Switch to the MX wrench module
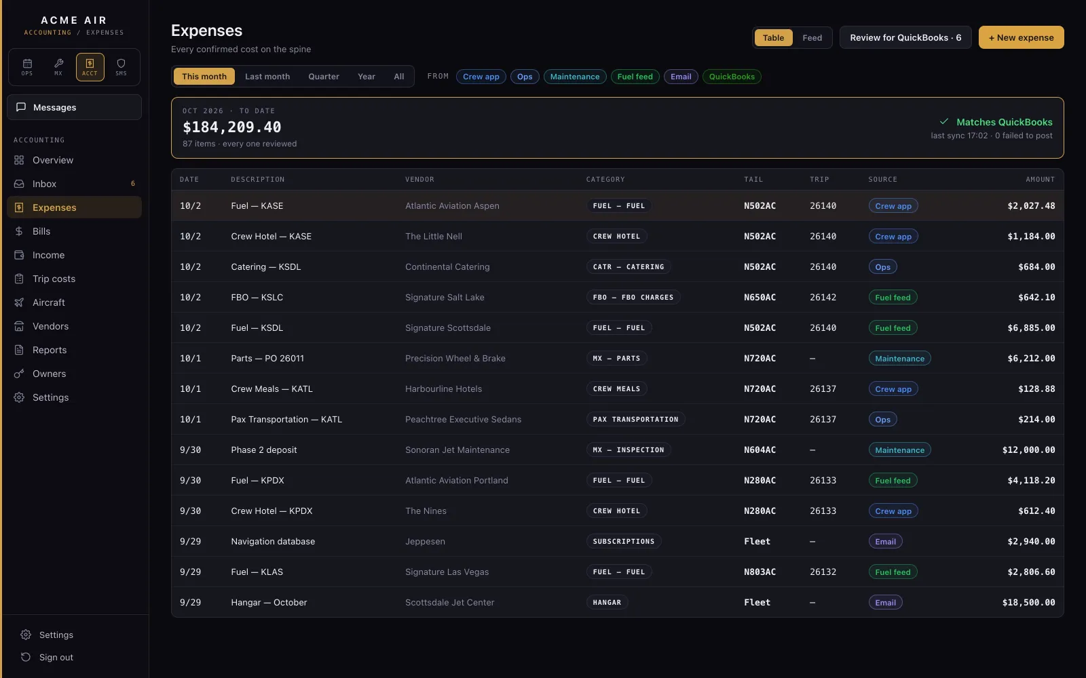Viewport: 1086px width, 678px height. pos(58,67)
